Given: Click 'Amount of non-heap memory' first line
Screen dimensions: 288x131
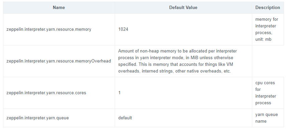Looking at the screenshot, I should pos(177,51).
